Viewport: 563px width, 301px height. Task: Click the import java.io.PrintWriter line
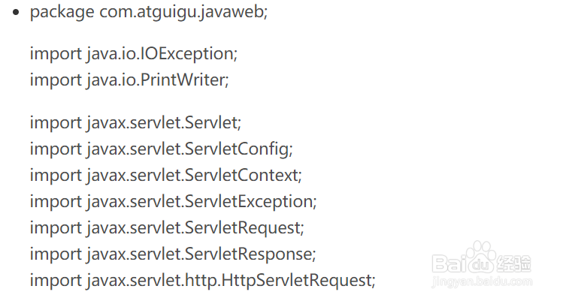pos(129,80)
